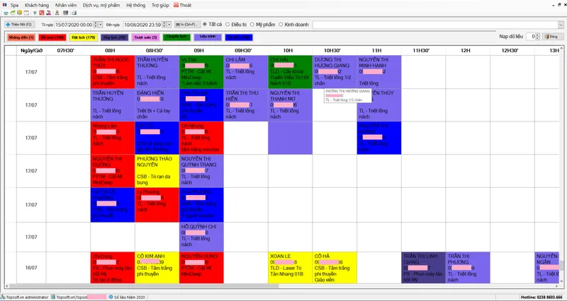This screenshot has width=567, height=301.
Task: Open the Dịch vụ, mỹ phẩm menu
Action: coord(101,6)
